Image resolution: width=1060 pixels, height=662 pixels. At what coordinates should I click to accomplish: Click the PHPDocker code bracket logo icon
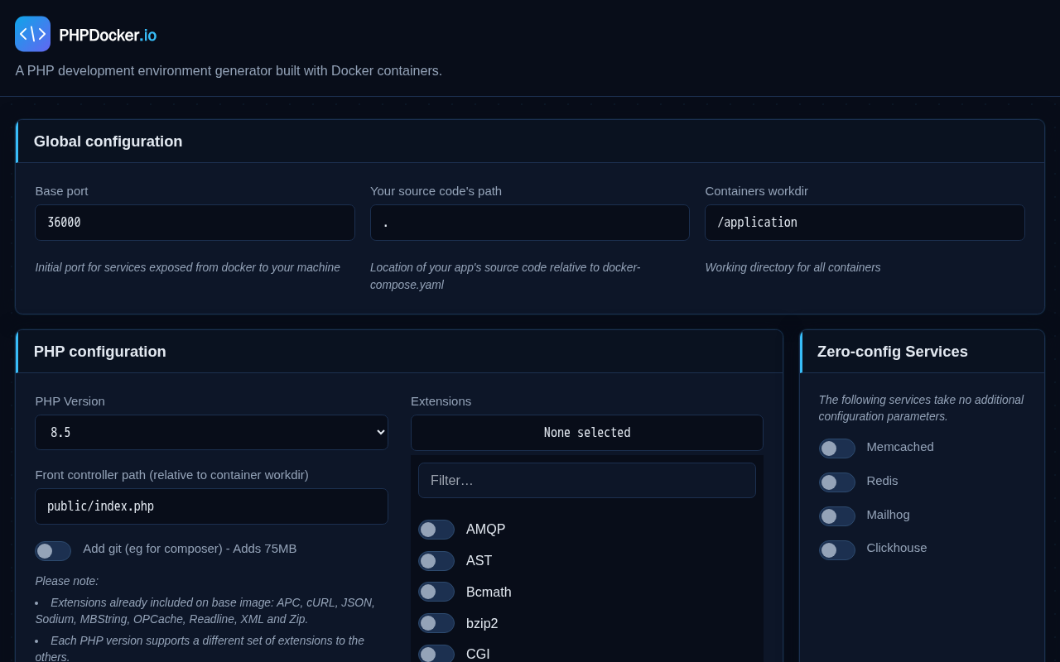[x=32, y=34]
